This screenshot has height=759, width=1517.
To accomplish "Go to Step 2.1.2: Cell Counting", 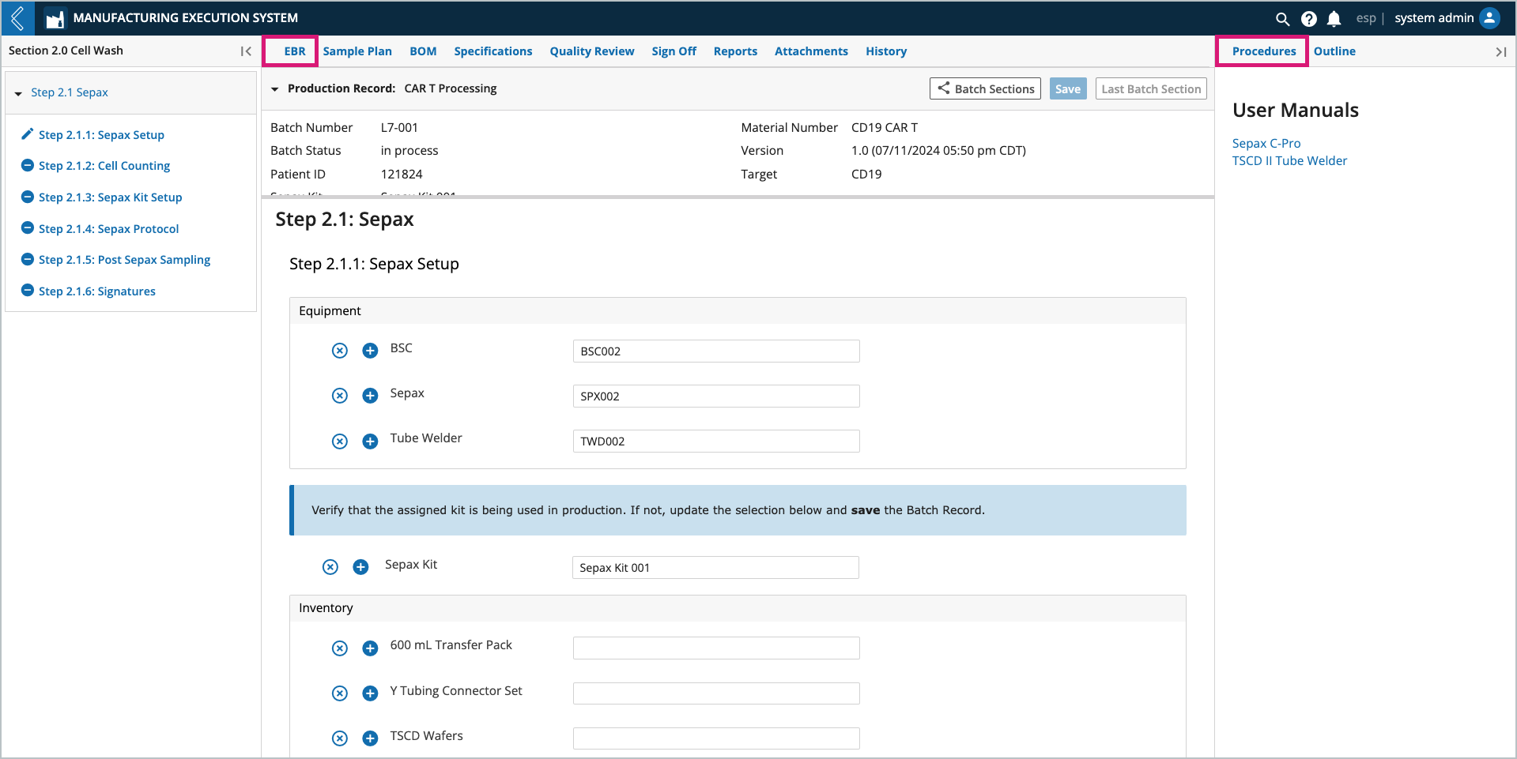I will pos(104,166).
